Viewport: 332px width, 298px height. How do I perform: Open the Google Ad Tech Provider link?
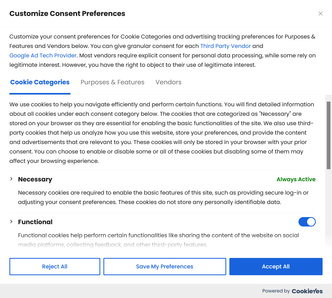click(x=43, y=56)
